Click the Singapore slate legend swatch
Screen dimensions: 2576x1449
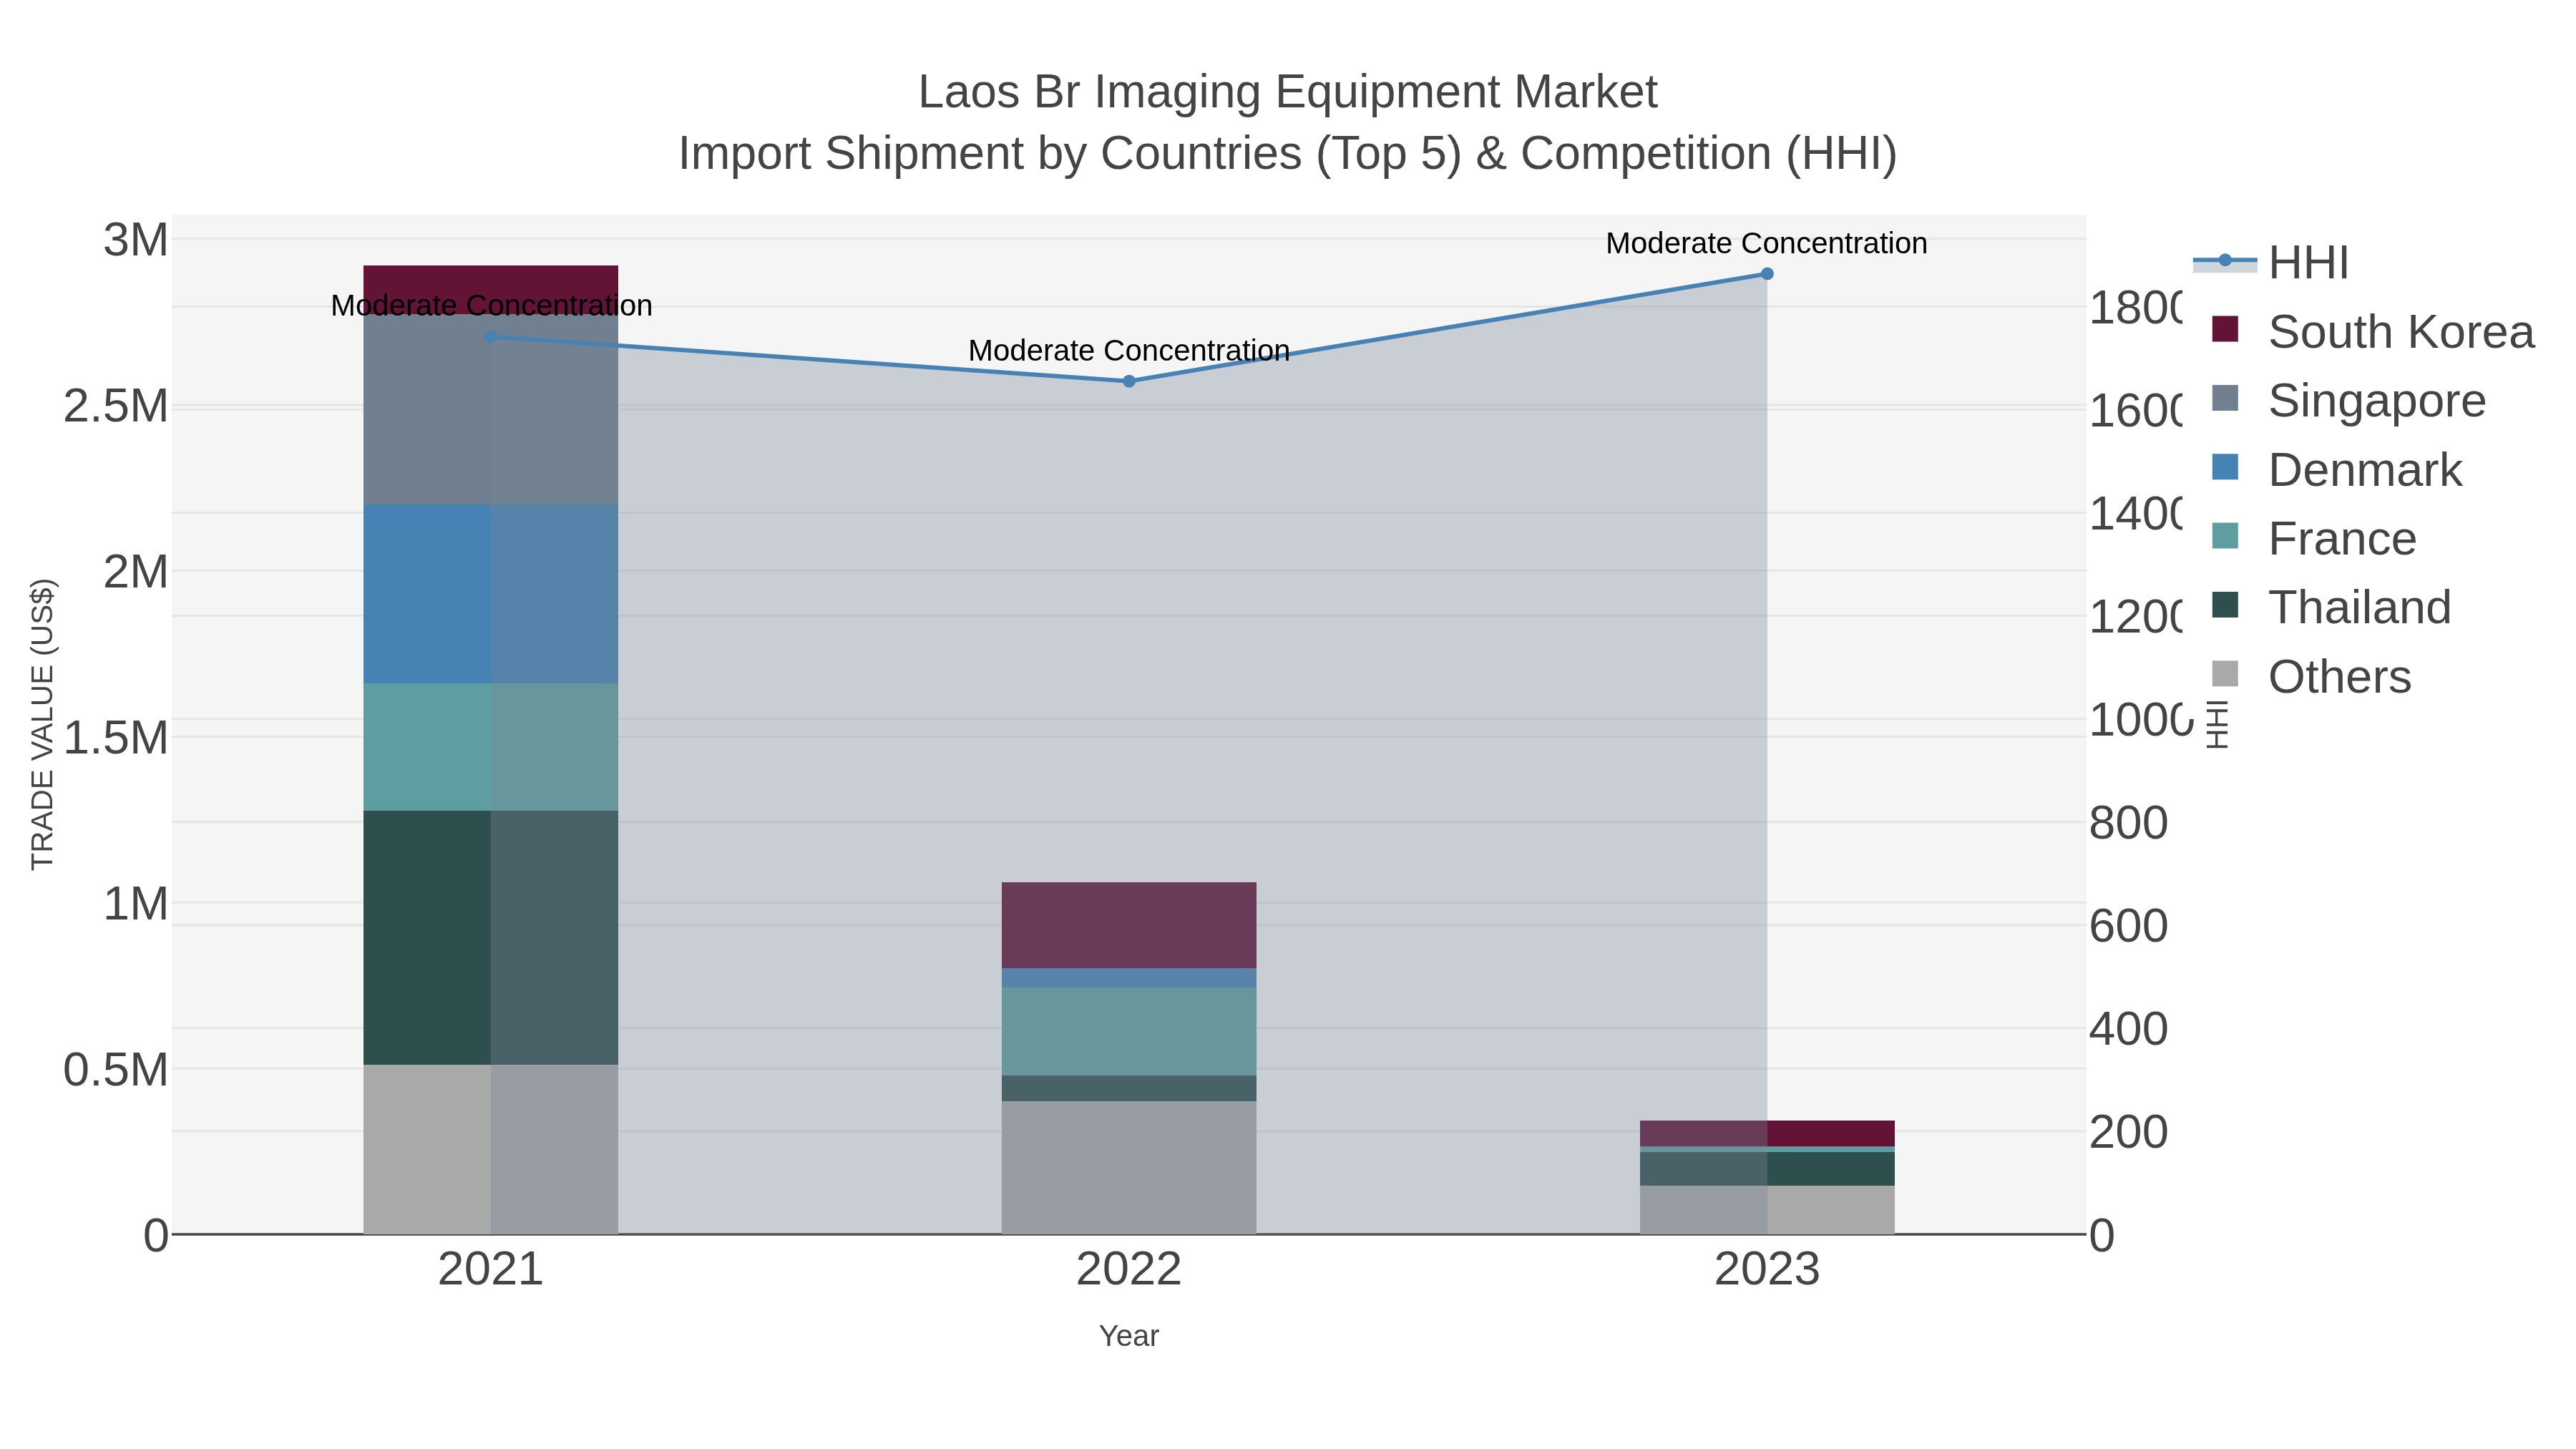tap(2225, 397)
